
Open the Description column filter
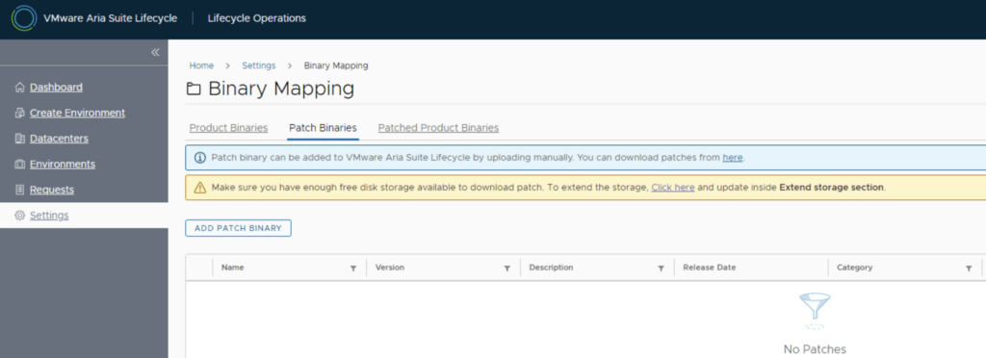[661, 268]
